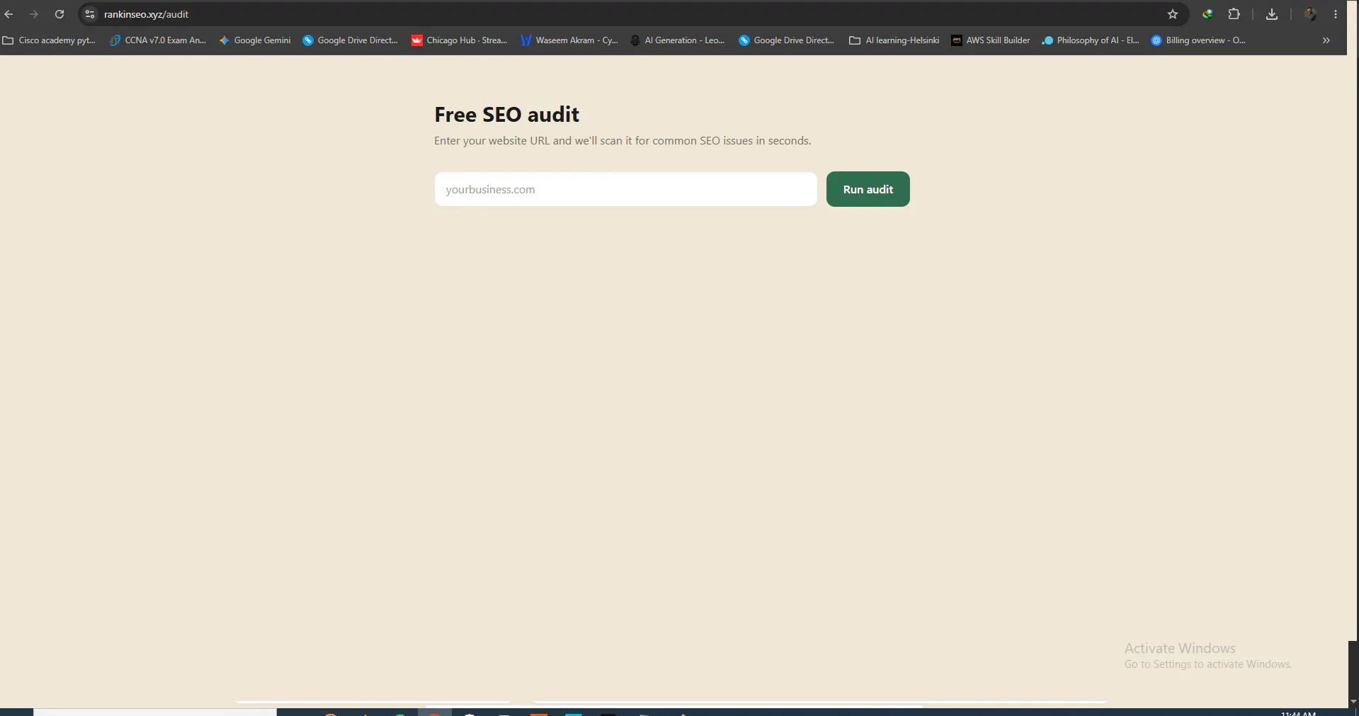Open the AI learning-Helsinki bookmark folder

tap(894, 40)
